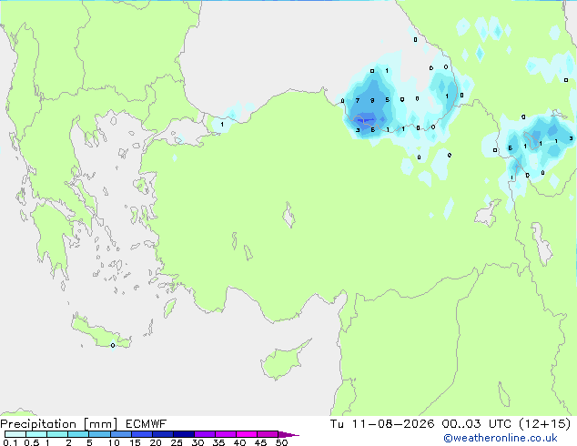Select the 30–35 mm purple swatch
The height and width of the screenshot is (446, 577).
coord(205,434)
